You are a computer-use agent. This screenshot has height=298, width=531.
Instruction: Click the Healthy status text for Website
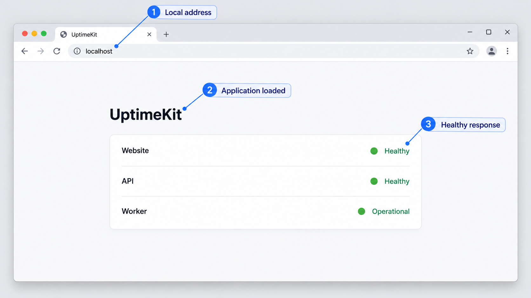(x=397, y=151)
